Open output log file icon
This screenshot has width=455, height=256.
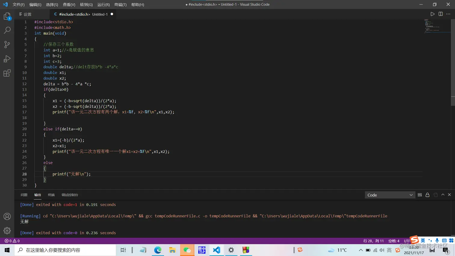tap(435, 195)
